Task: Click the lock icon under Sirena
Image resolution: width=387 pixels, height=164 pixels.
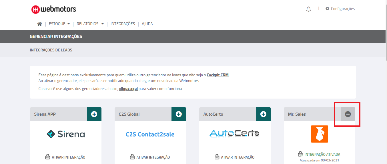Action: (48, 157)
